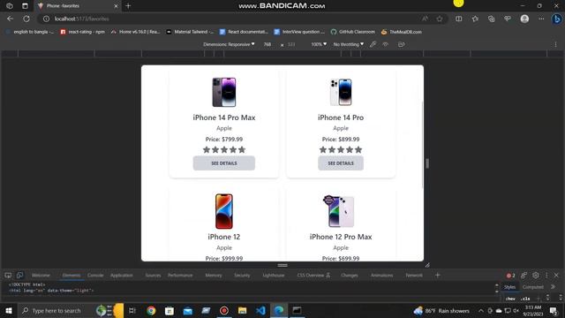The width and height of the screenshot is (565, 318).
Task: Open Google Chrome from the taskbar
Action: [151, 310]
